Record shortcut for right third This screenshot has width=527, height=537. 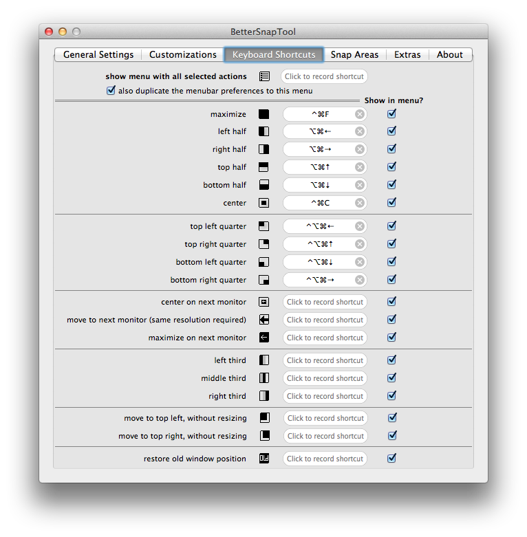(325, 396)
